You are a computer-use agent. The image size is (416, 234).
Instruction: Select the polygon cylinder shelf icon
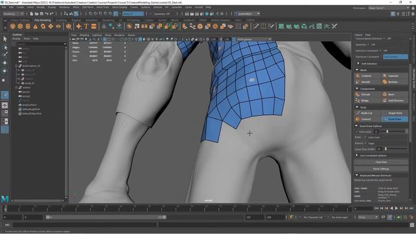click(x=28, y=26)
